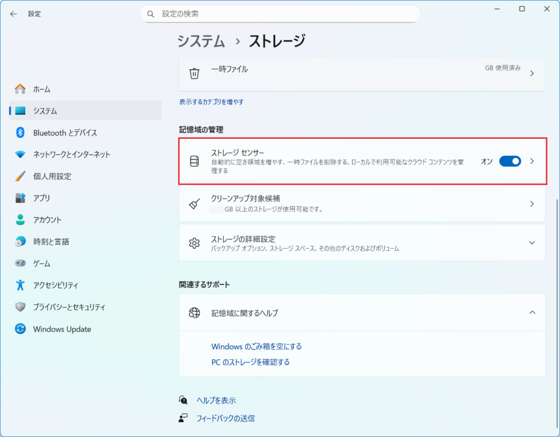This screenshot has width=560, height=437.
Task: Click the globe icon beside 記憶域に関するヘルプ
Action: click(194, 313)
